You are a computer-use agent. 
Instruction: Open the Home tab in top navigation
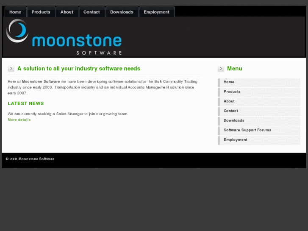coord(15,12)
